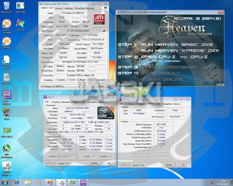Enable the PhysX checkbox in GPU-Z
The width and height of the screenshot is (233, 186).
pyautogui.click(x=78, y=80)
